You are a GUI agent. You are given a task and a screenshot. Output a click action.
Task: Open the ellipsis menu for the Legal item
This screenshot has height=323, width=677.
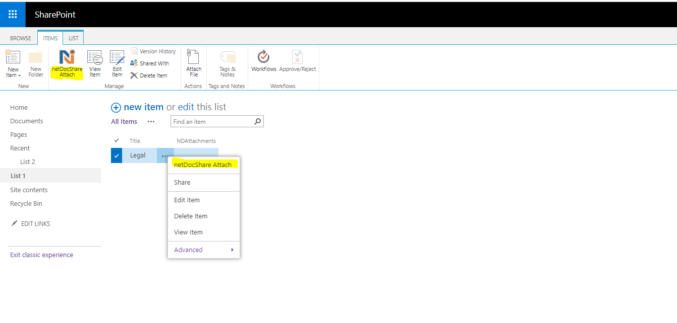165,155
